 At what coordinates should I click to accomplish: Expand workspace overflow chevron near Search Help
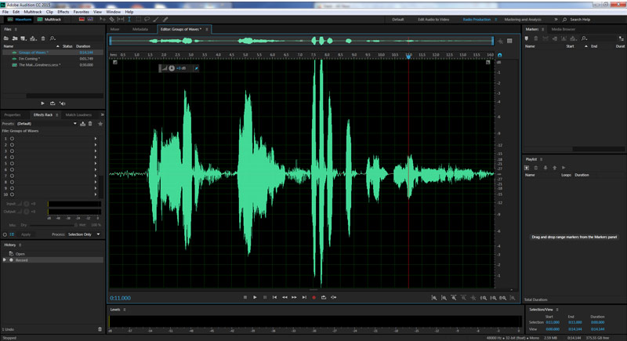click(556, 19)
